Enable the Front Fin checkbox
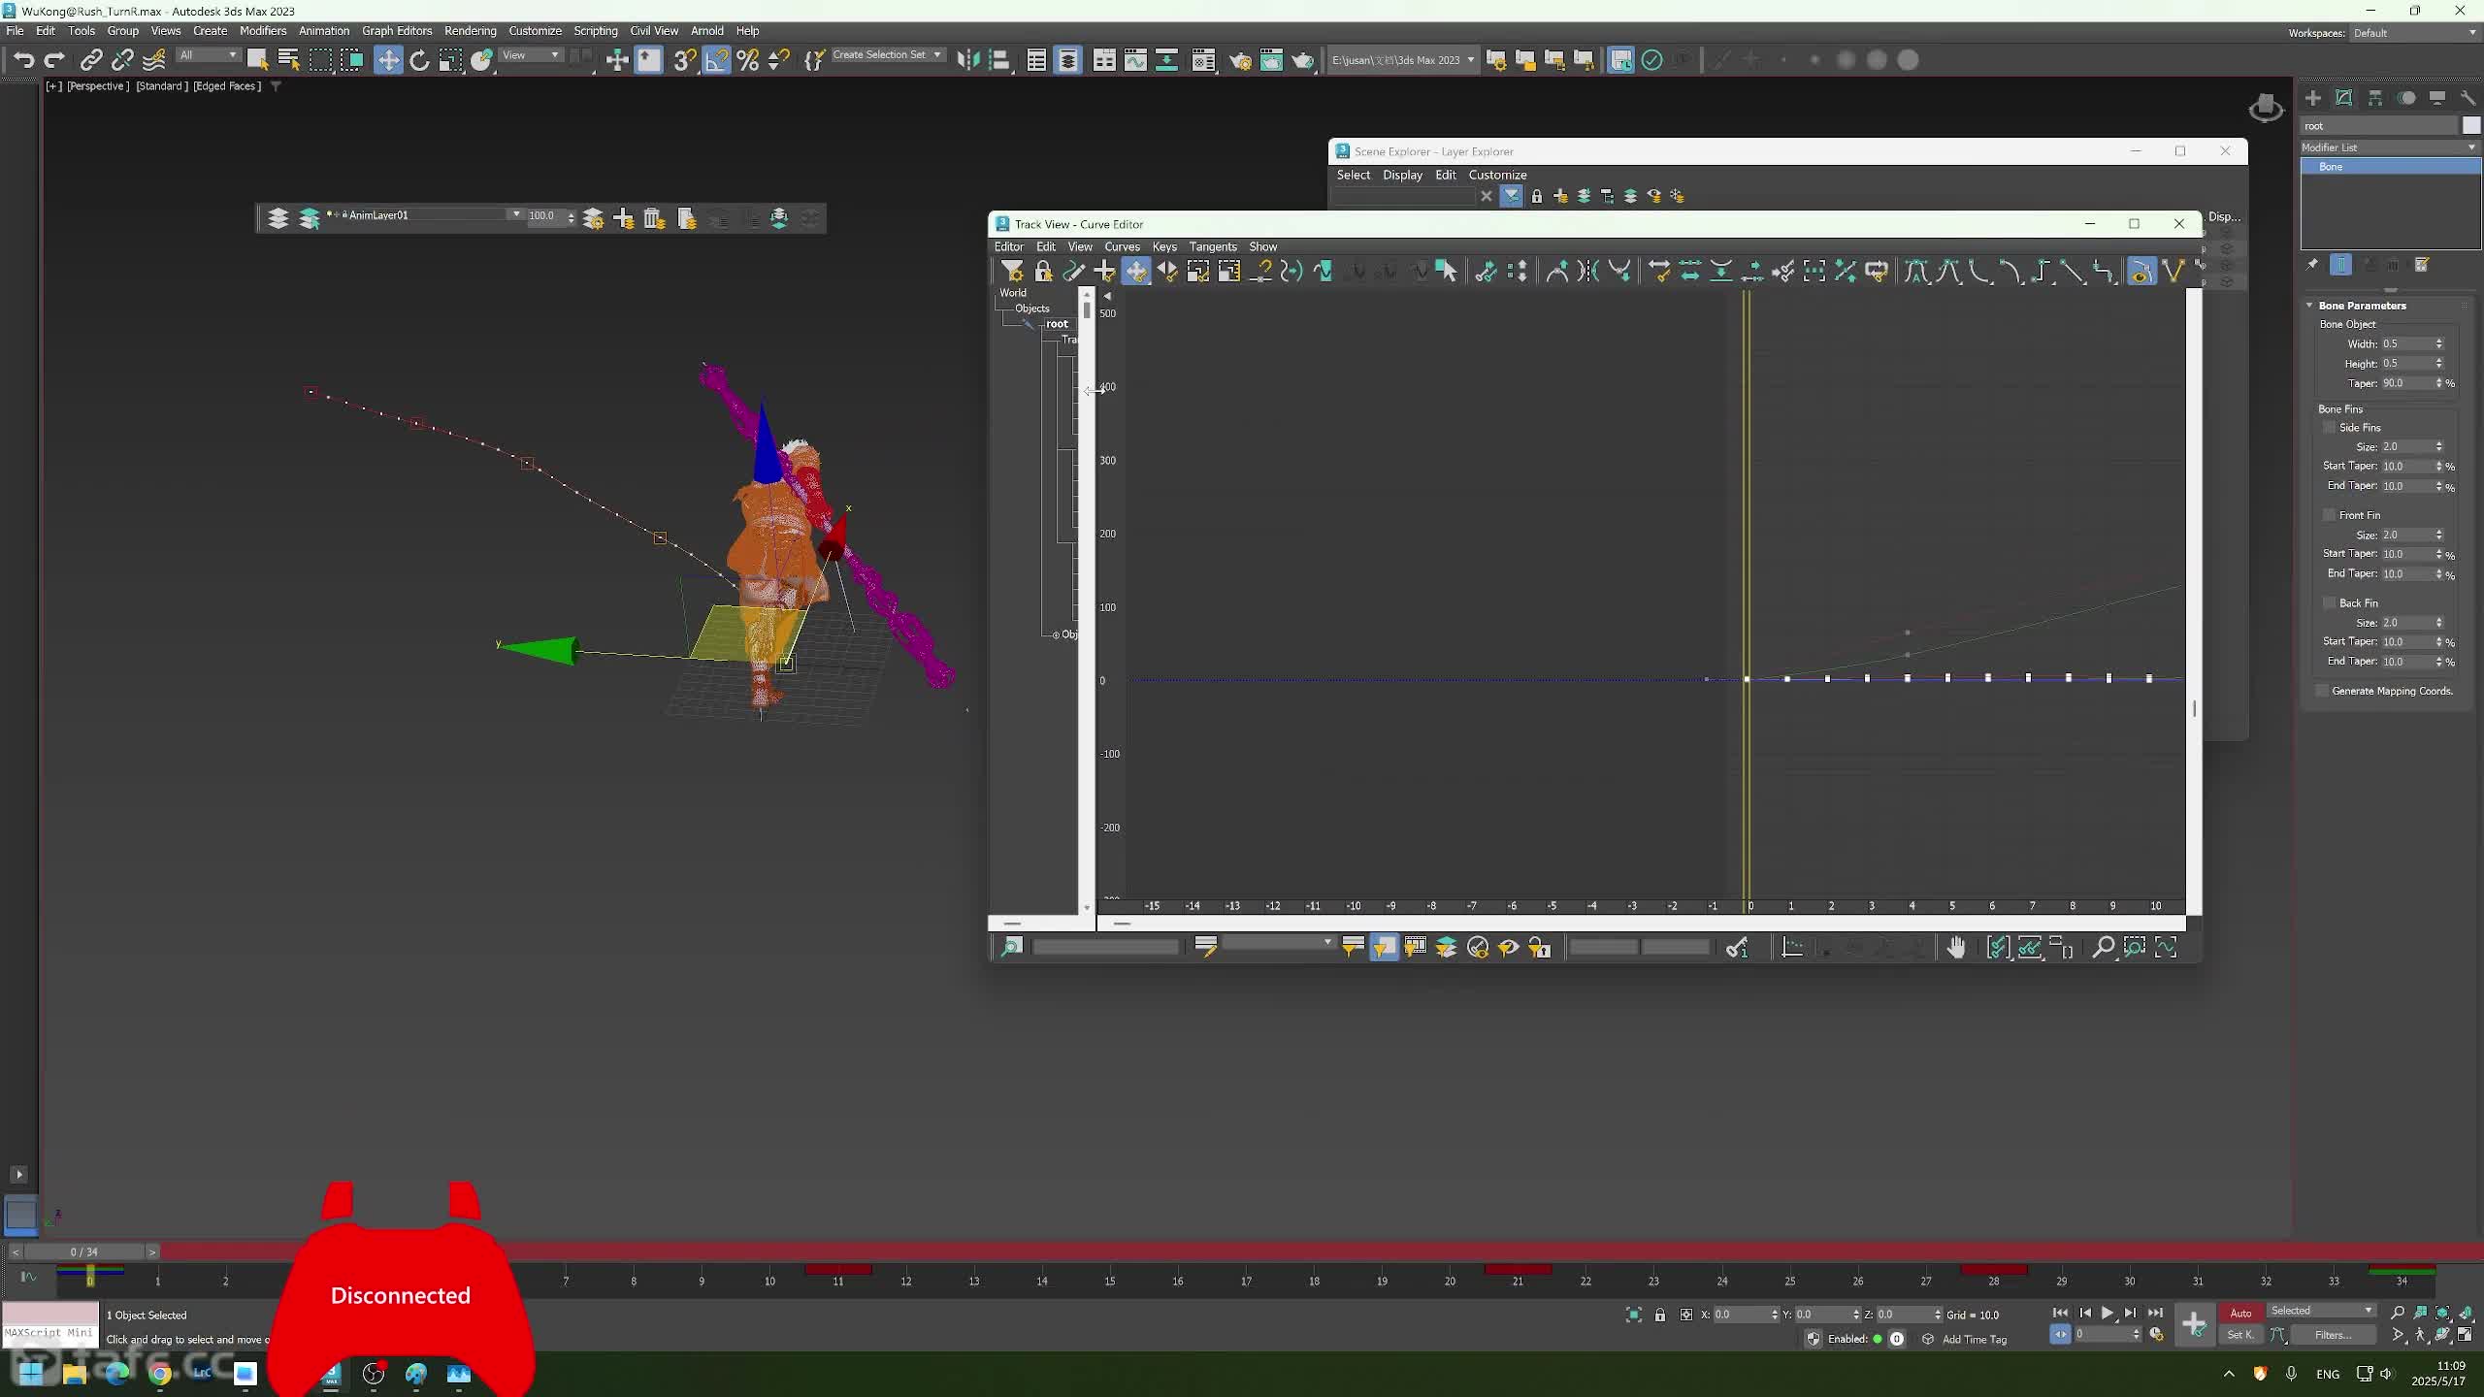This screenshot has width=2484, height=1397. click(2329, 515)
